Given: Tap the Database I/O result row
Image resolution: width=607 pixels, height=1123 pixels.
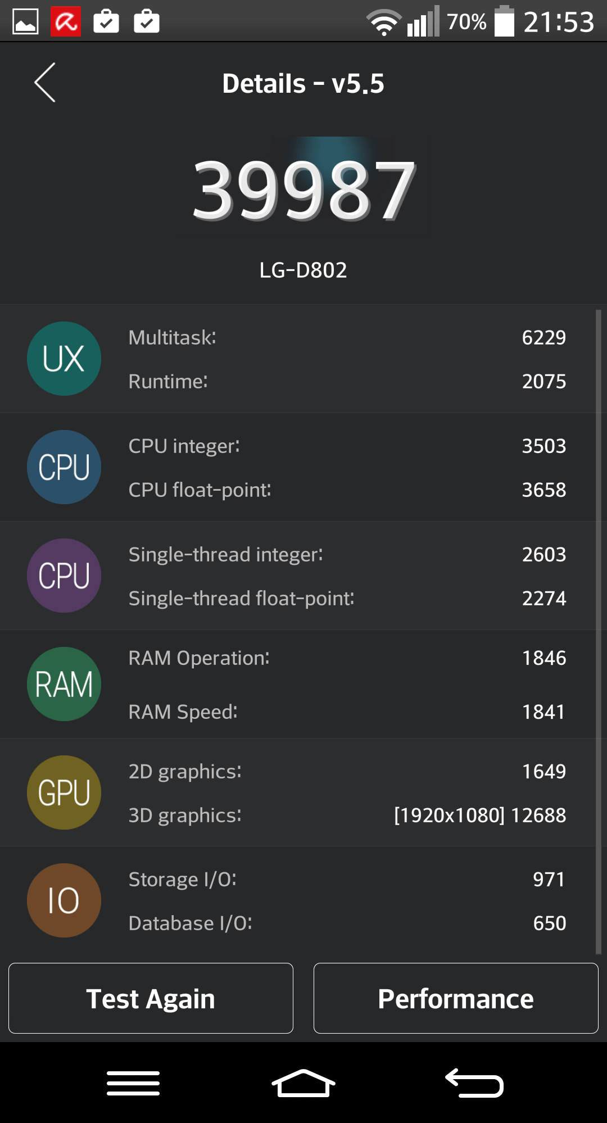Looking at the screenshot, I should pos(347,923).
